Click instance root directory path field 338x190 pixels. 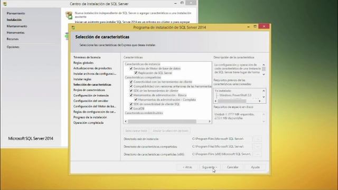(x=221, y=139)
